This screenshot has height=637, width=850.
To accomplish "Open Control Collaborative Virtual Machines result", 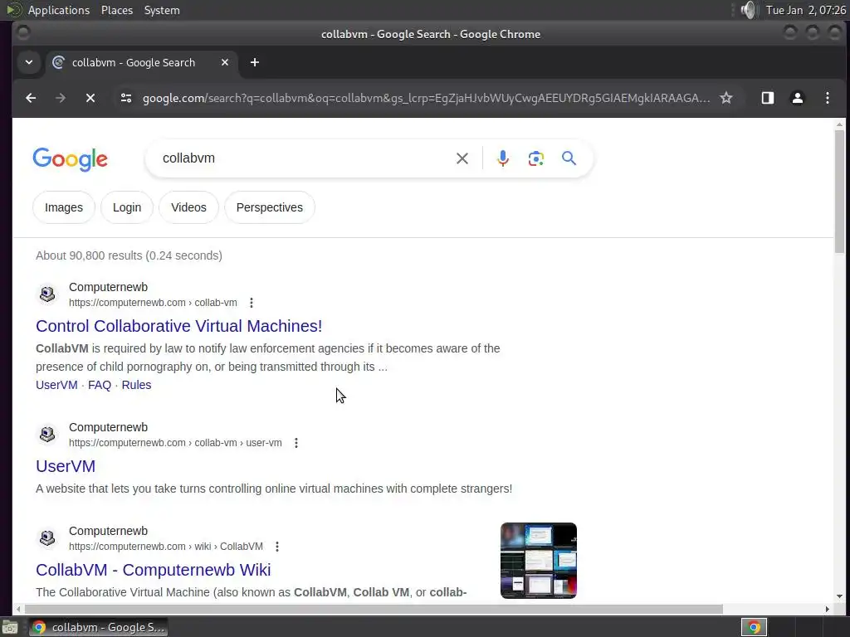I will coord(179,326).
